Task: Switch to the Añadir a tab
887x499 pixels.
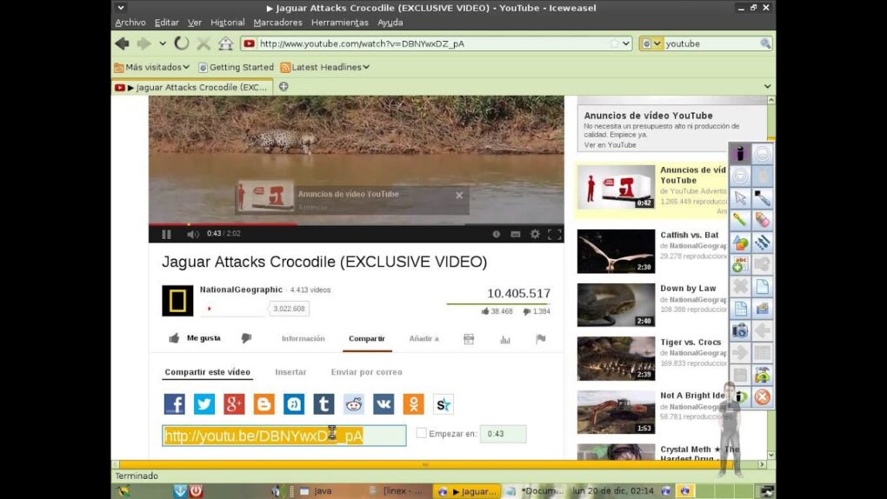Action: pyautogui.click(x=423, y=338)
